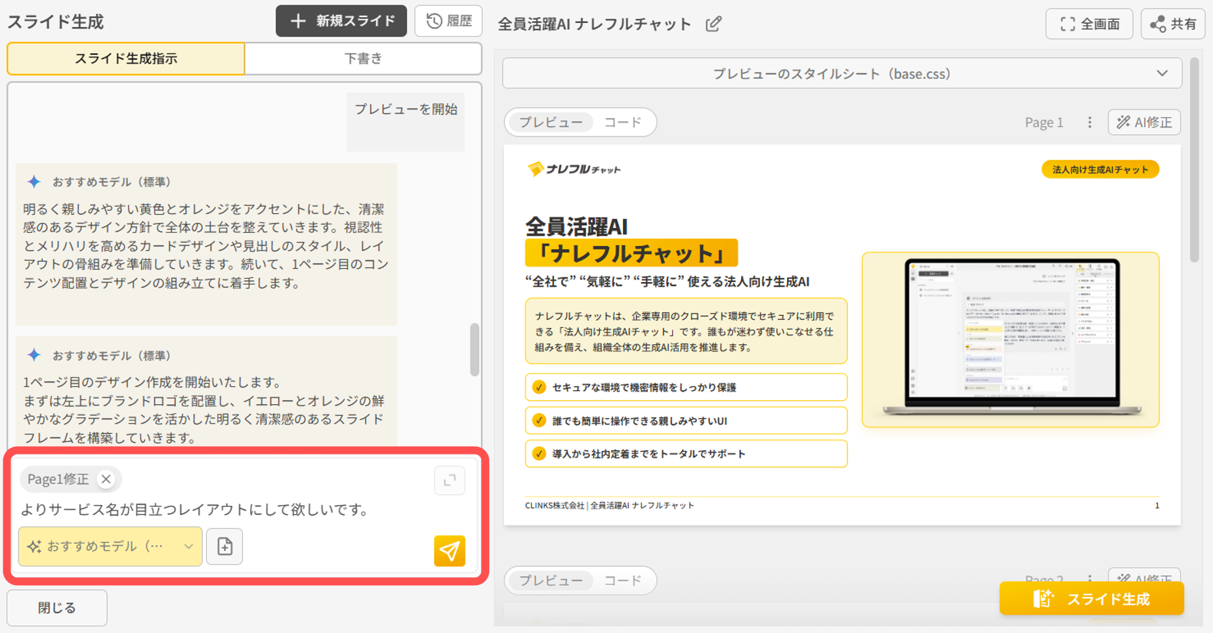
Task: Click the sparkle icon on first おすすめモデル message
Action: tap(34, 182)
